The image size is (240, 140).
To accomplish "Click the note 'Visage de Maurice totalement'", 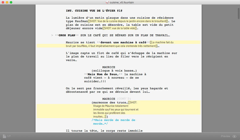I will (111, 106).
